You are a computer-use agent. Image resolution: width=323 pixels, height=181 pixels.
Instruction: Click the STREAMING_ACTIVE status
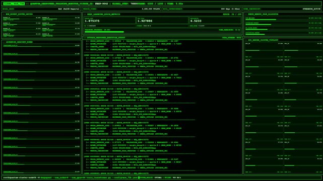[x=311, y=9]
